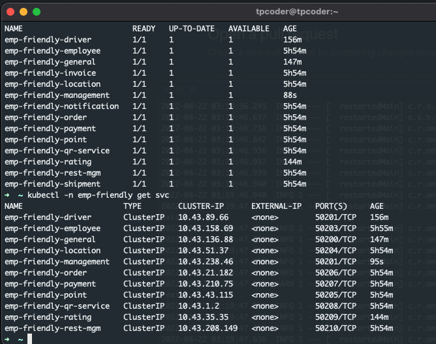Screen dimensions: 436x344
Task: Click emp-friendly-management in the deployments list
Action: tap(57, 95)
